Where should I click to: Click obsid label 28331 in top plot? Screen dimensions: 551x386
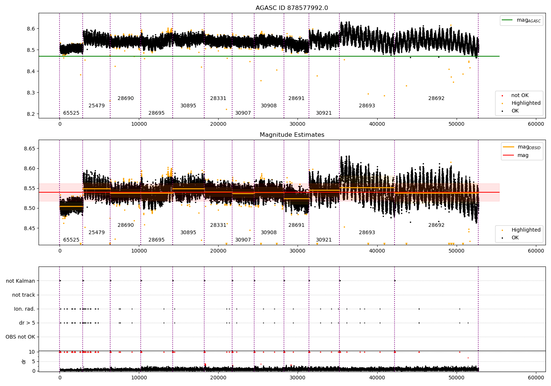point(218,99)
